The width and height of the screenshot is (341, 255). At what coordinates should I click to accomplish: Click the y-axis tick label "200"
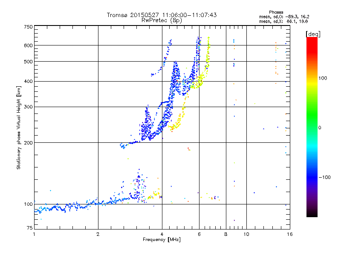tap(28, 143)
